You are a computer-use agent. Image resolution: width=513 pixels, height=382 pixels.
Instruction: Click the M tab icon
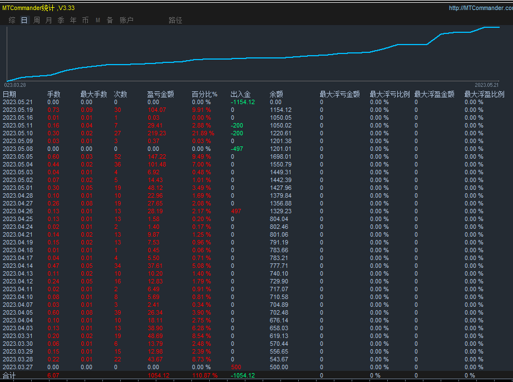pos(98,20)
